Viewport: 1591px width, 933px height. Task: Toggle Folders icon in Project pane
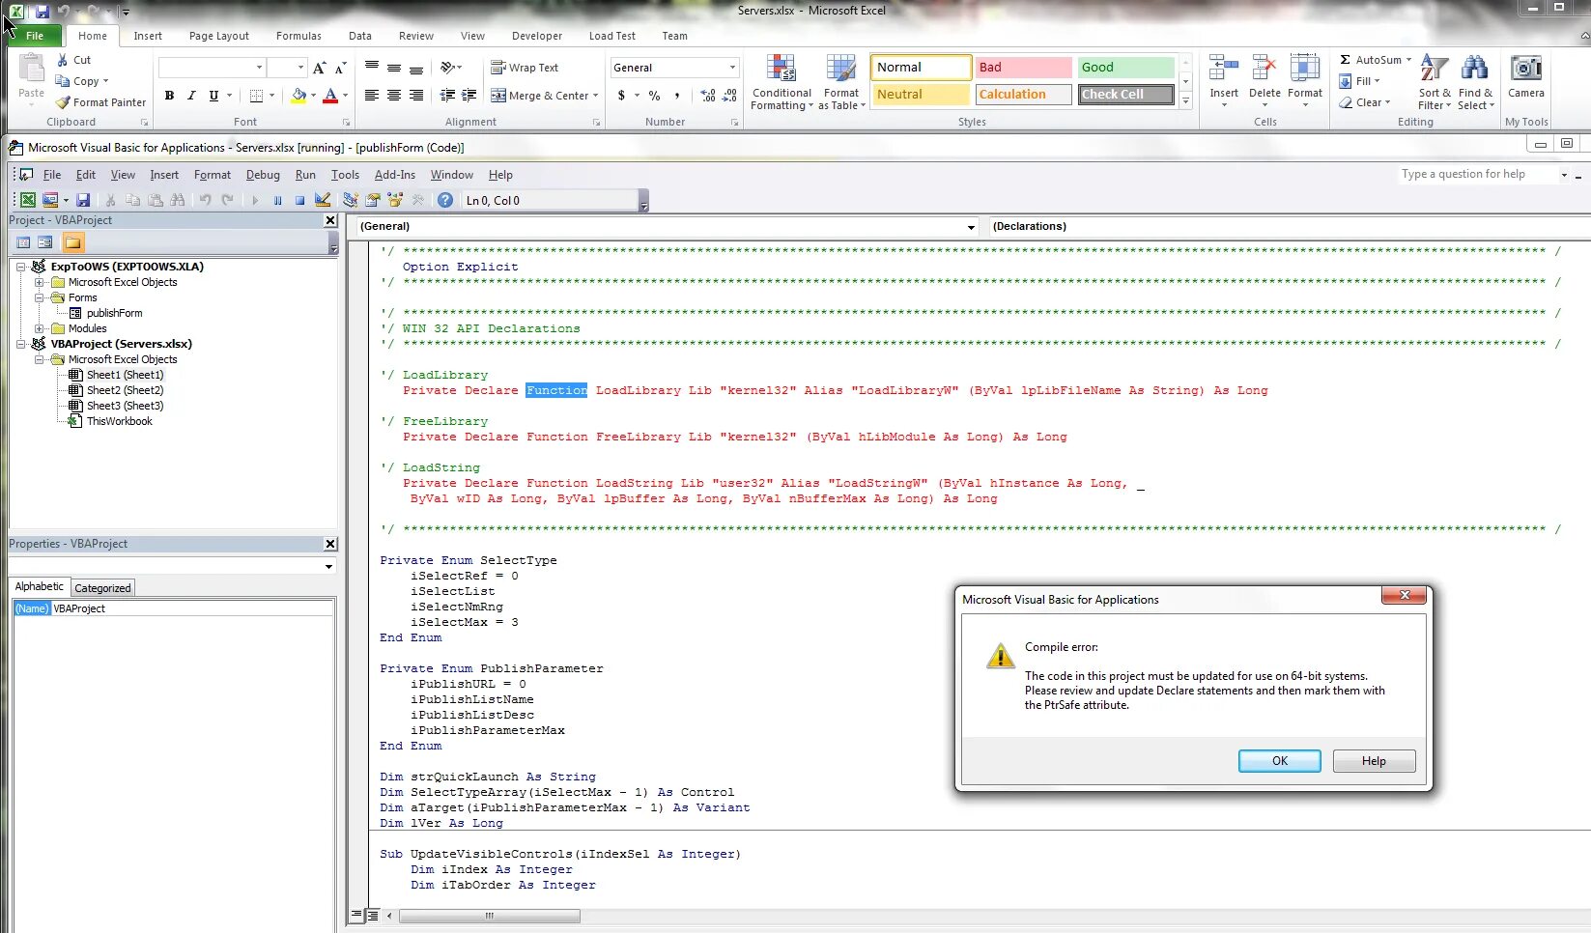[73, 242]
